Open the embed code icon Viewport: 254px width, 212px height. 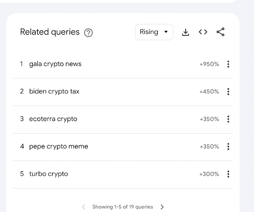pos(203,32)
